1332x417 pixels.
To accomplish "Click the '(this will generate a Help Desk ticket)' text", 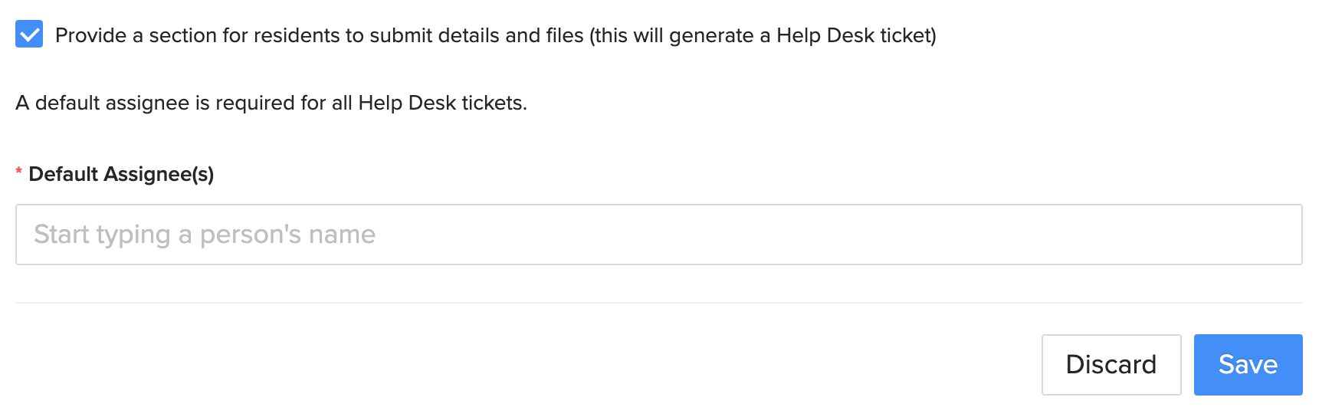I will pyautogui.click(x=763, y=35).
